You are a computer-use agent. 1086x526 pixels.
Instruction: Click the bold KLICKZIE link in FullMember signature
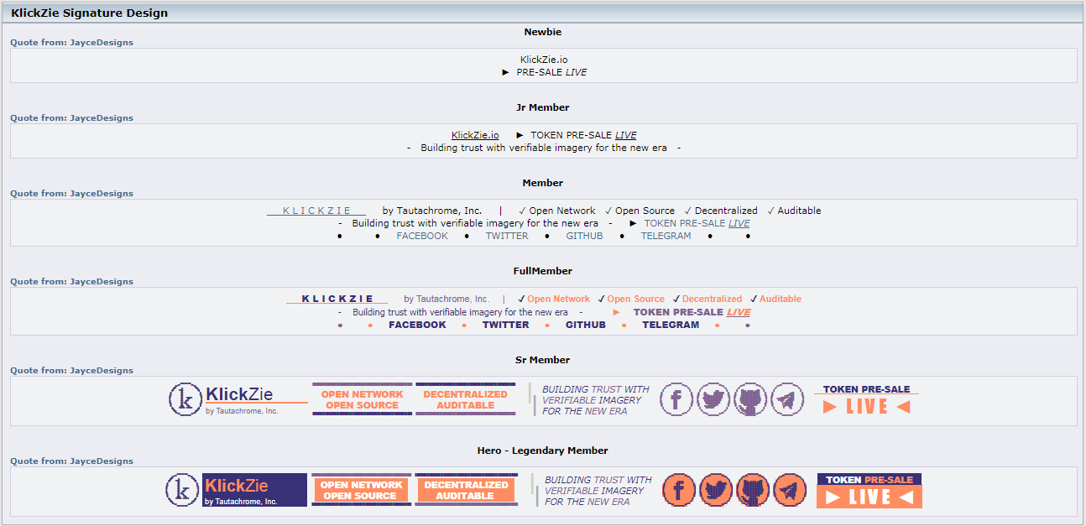pos(337,299)
